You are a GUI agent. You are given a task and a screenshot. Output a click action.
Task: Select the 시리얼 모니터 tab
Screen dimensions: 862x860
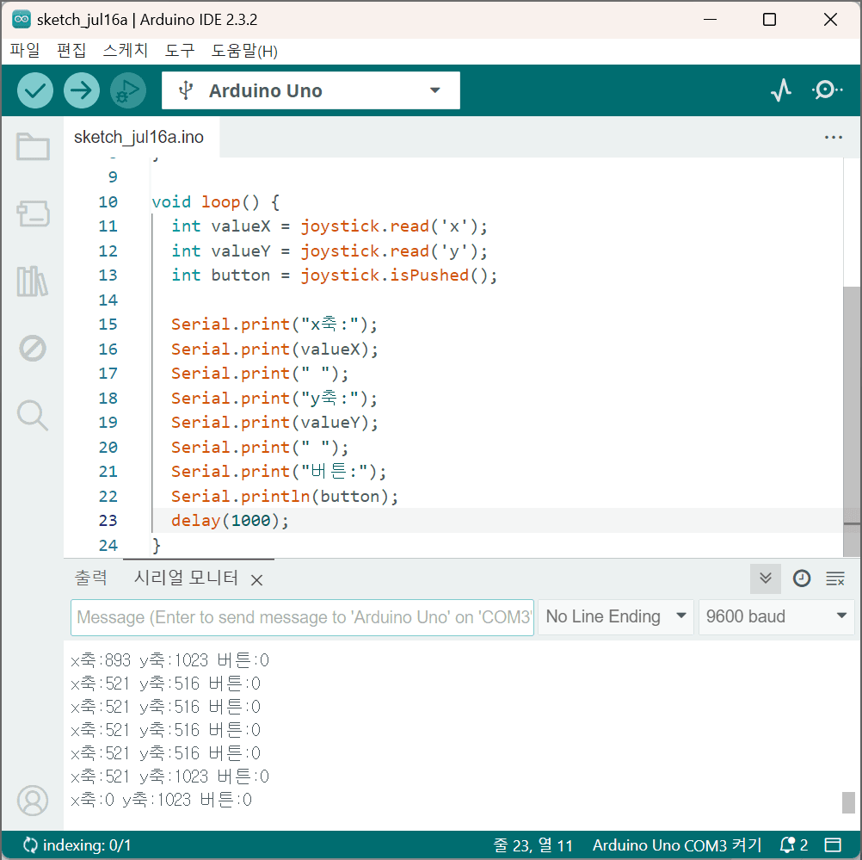[186, 578]
